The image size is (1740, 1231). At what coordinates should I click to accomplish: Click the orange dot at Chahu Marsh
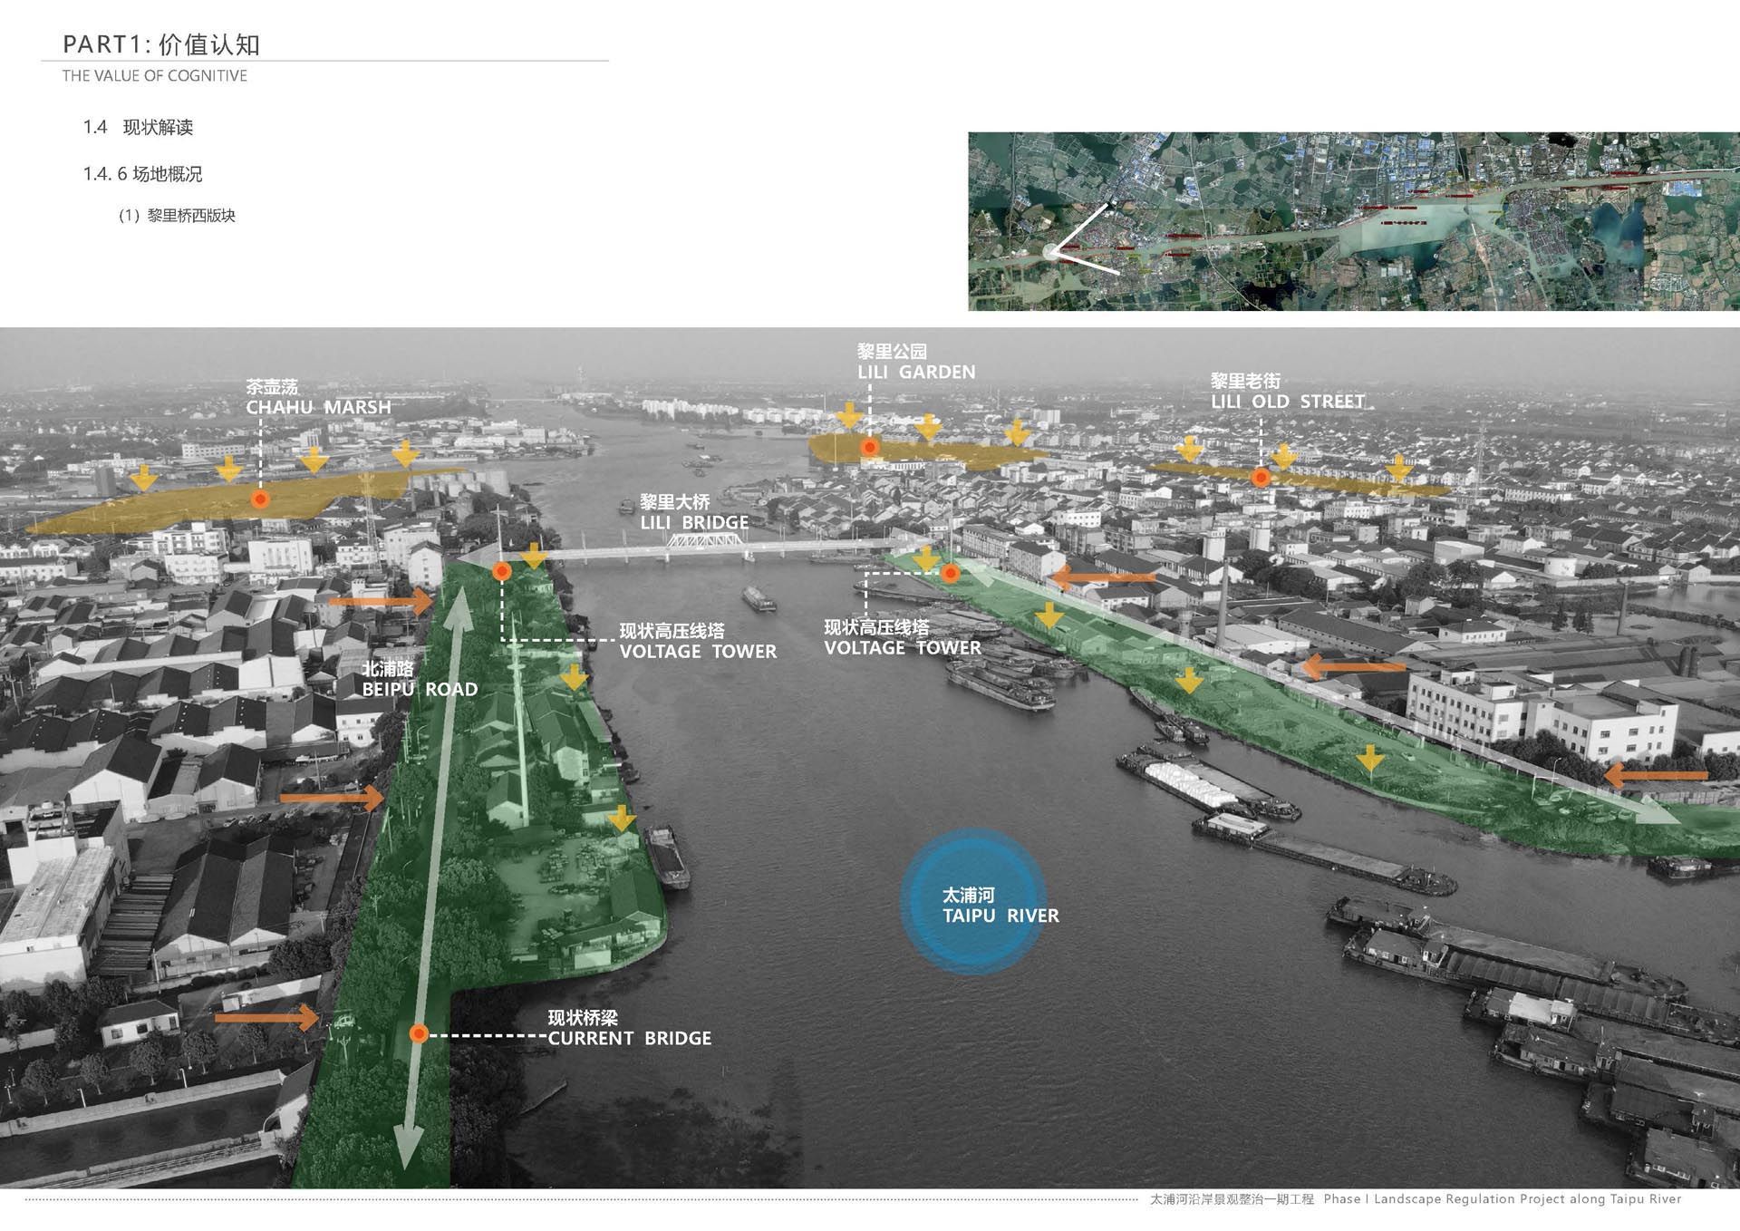[260, 499]
